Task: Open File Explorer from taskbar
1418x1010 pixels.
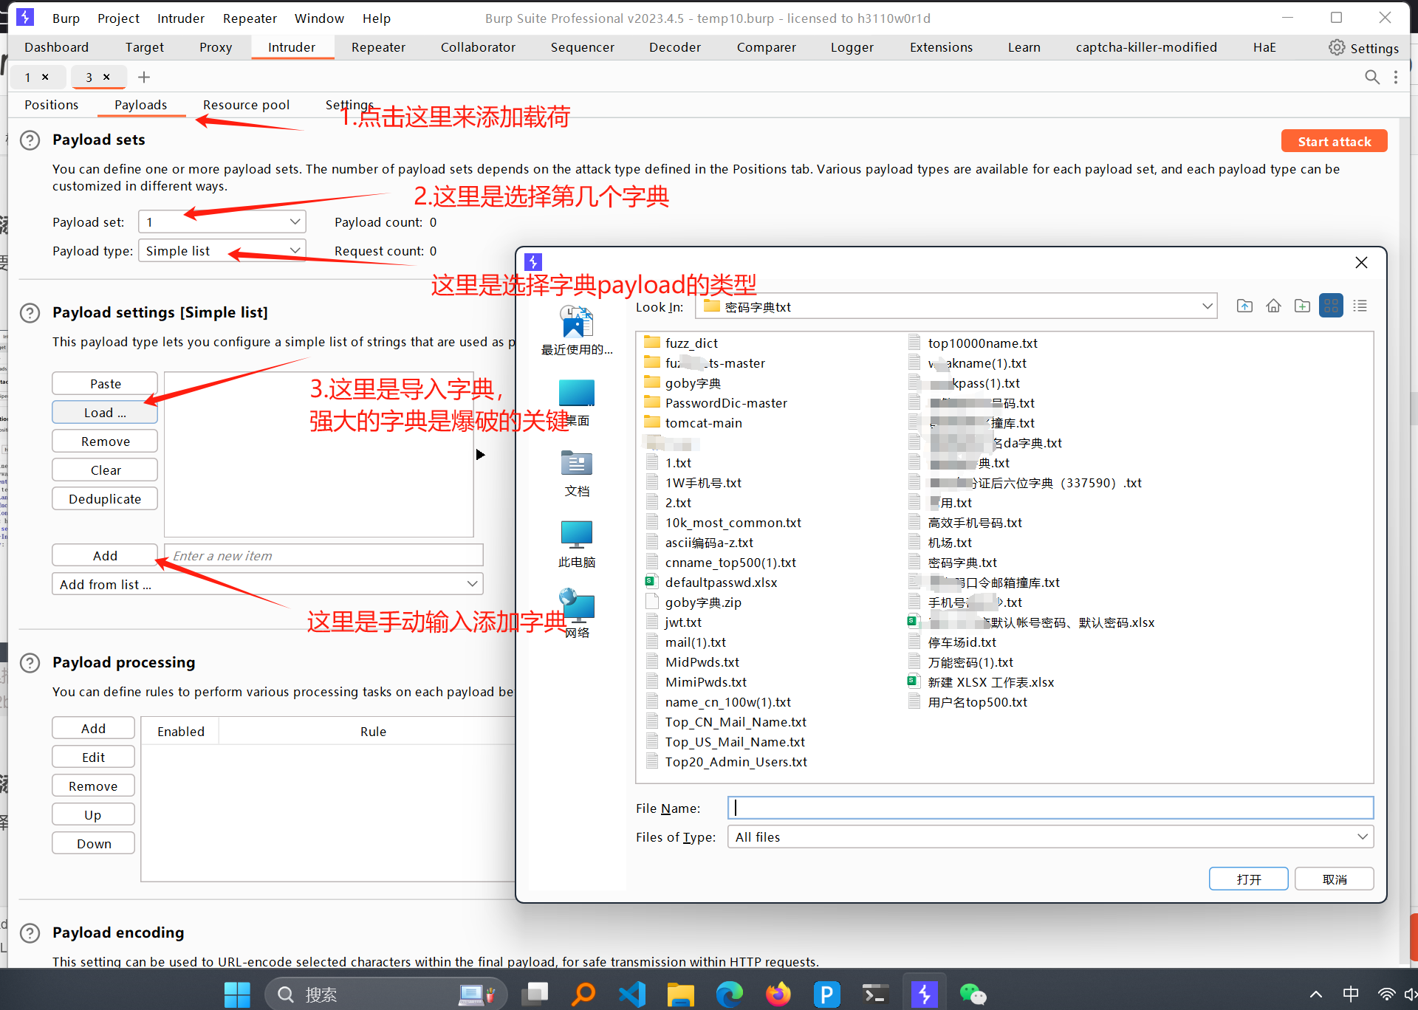Action: coord(680,994)
